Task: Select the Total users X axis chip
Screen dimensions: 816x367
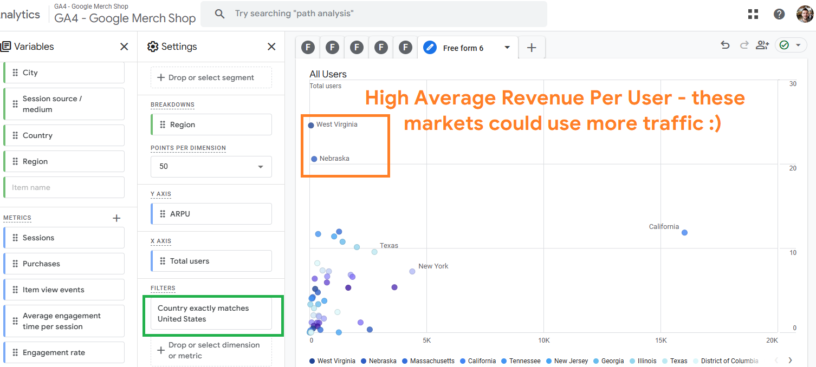Action: (x=211, y=261)
